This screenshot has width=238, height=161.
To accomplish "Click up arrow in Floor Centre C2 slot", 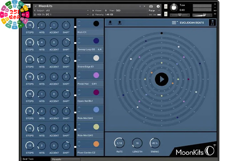I will coord(79,142).
